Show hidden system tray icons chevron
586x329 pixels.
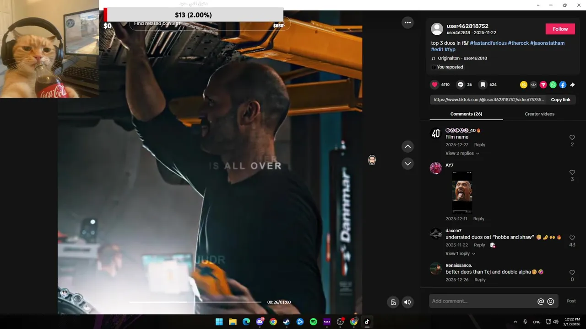click(515, 322)
